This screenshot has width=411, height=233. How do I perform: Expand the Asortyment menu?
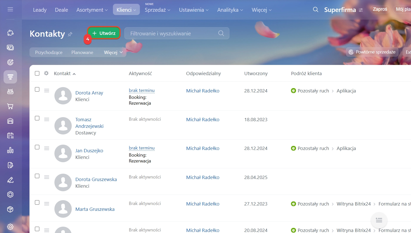[x=92, y=10]
